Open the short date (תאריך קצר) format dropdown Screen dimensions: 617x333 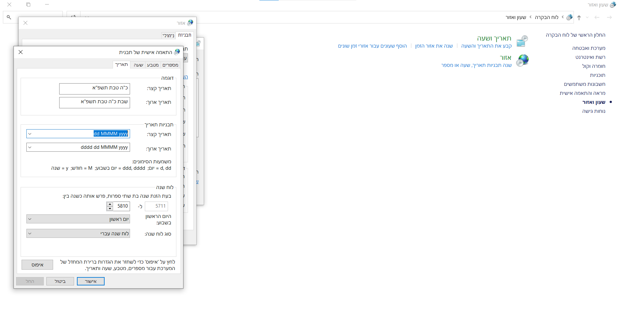[30, 134]
